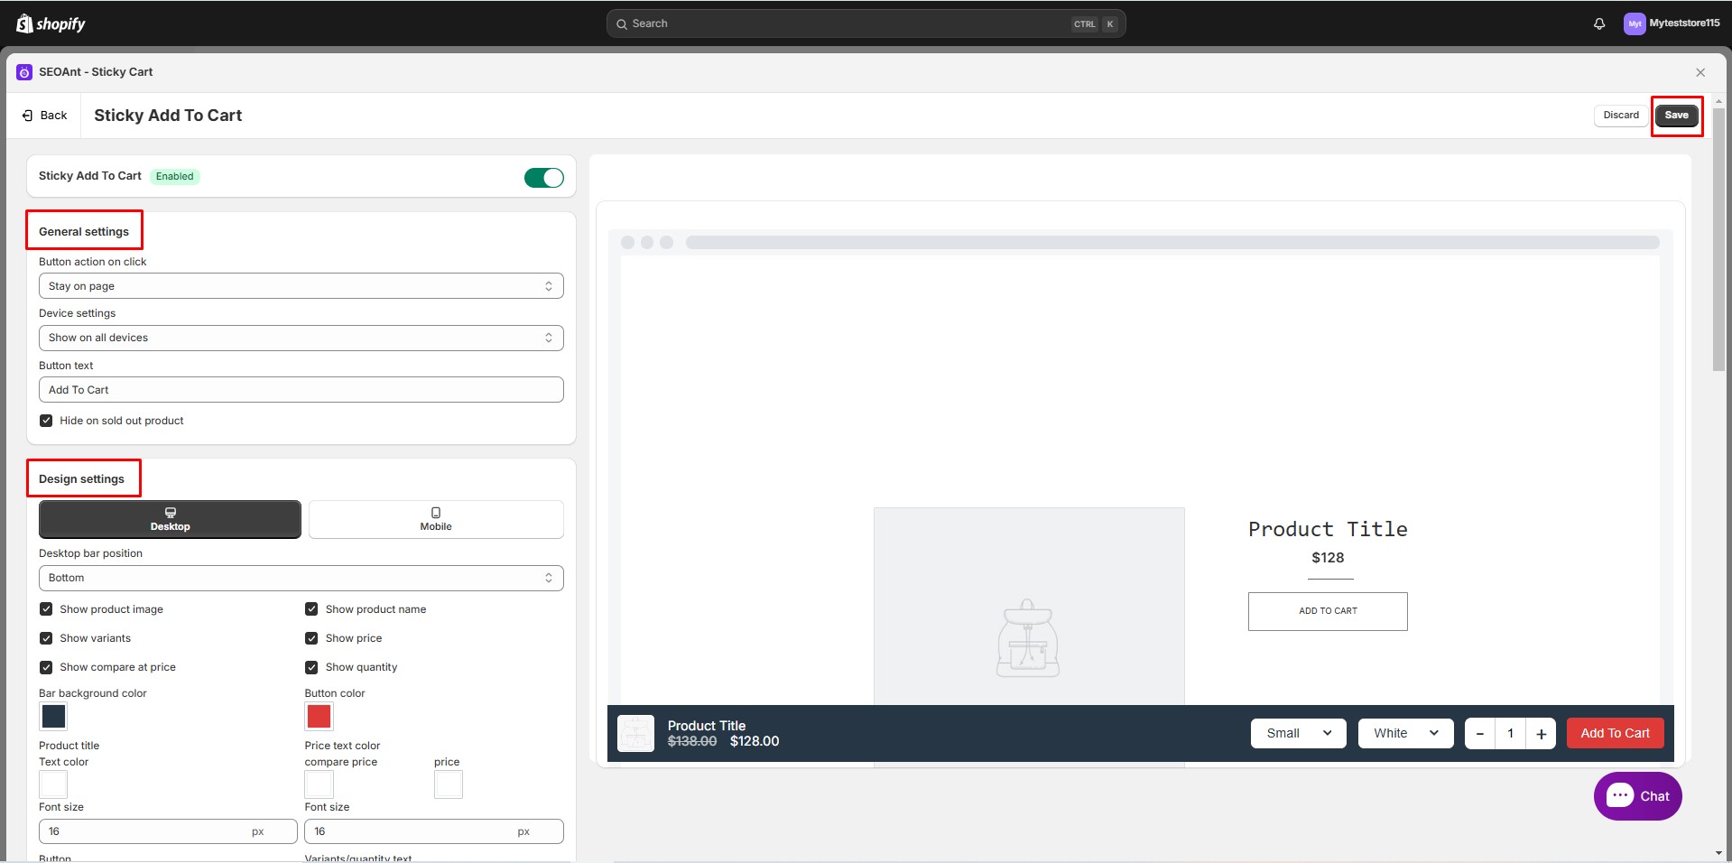Open the notifications bell

point(1598,23)
